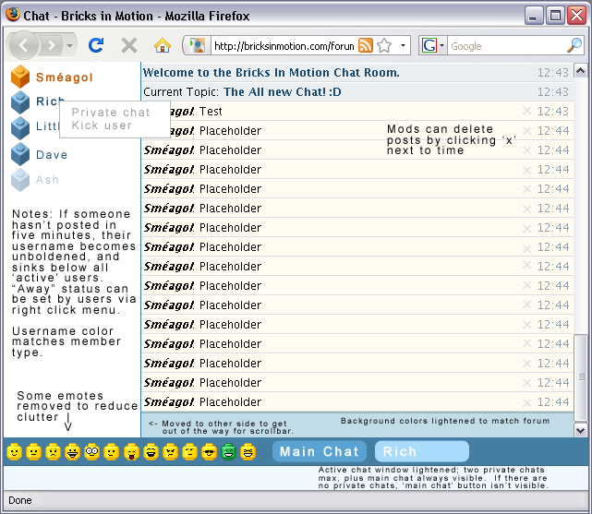Click the browser Forward arrow
Viewport: 592px width, 514px height.
pyautogui.click(x=52, y=45)
